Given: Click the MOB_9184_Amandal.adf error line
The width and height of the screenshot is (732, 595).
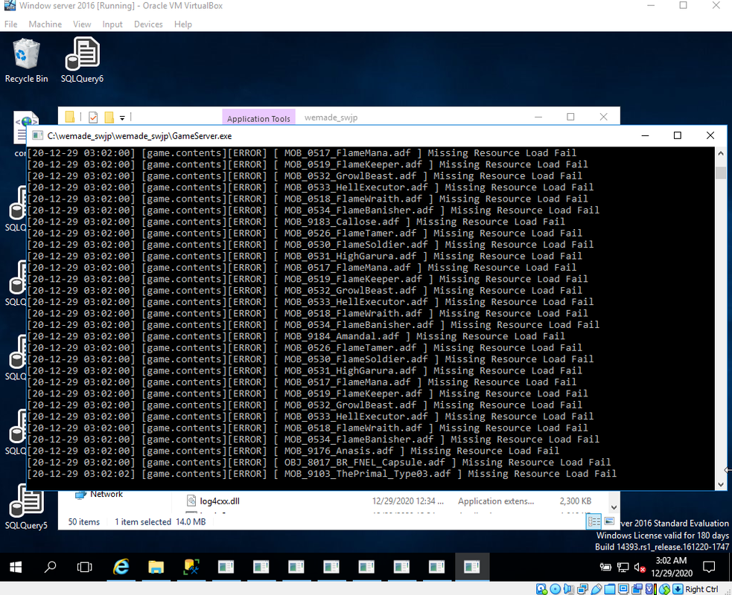Looking at the screenshot, I should coord(296,337).
